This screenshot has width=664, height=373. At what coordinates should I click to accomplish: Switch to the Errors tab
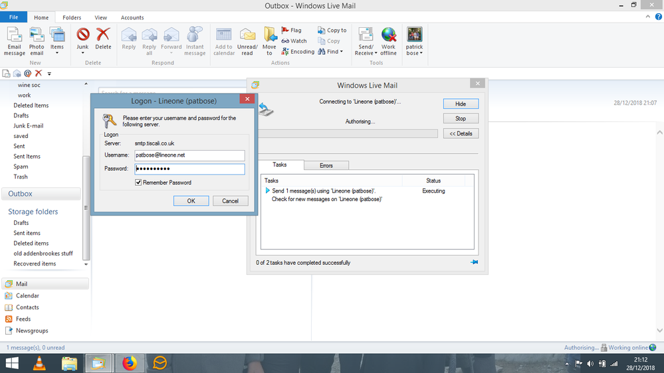pyautogui.click(x=326, y=165)
